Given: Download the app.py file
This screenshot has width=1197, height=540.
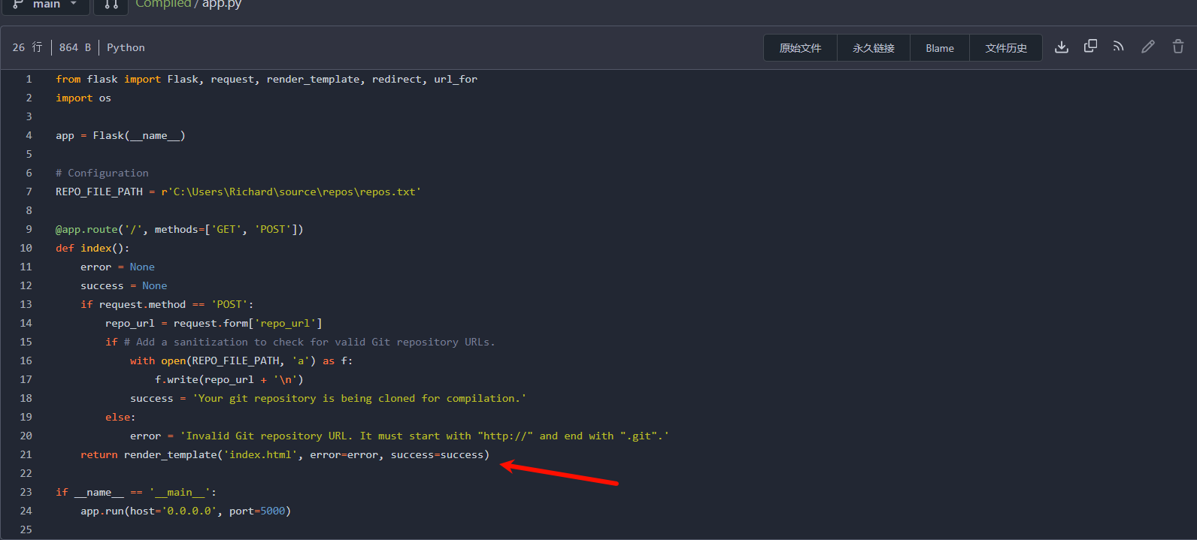Looking at the screenshot, I should [1062, 47].
